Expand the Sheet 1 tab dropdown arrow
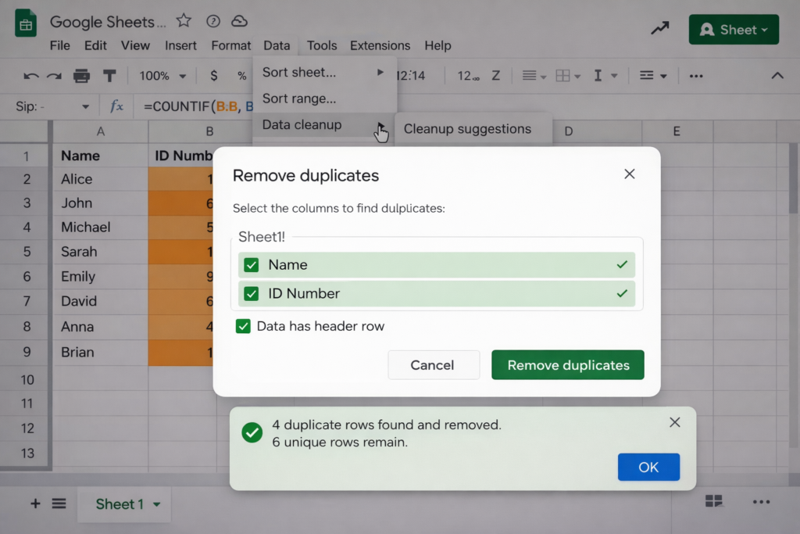Image resolution: width=800 pixels, height=534 pixels. pyautogui.click(x=157, y=505)
